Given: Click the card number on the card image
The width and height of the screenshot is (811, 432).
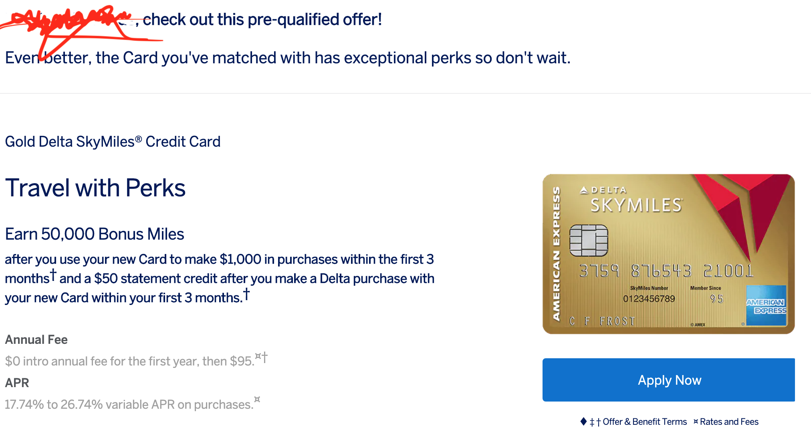Looking at the screenshot, I should click(667, 271).
